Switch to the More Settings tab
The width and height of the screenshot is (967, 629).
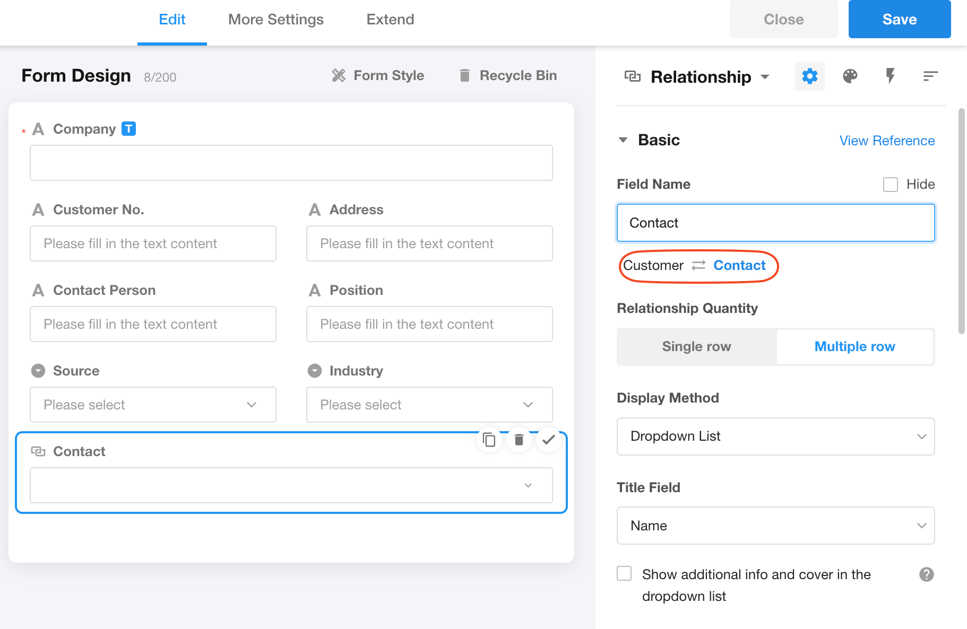coord(275,20)
